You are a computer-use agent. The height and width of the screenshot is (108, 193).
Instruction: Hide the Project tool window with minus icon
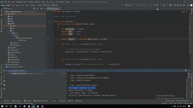point(44,9)
